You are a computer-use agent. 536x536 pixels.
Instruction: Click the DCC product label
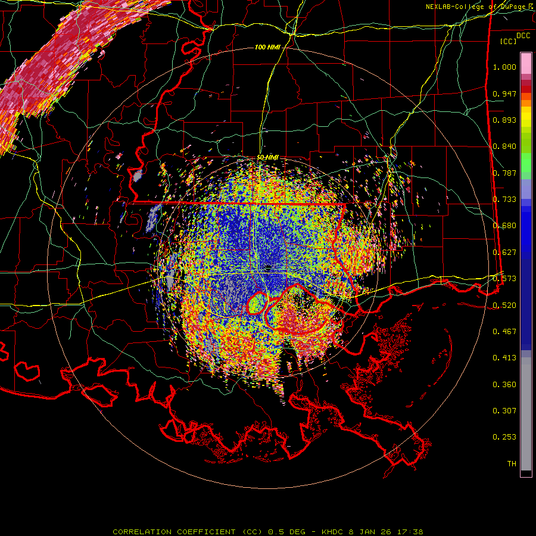coord(523,36)
